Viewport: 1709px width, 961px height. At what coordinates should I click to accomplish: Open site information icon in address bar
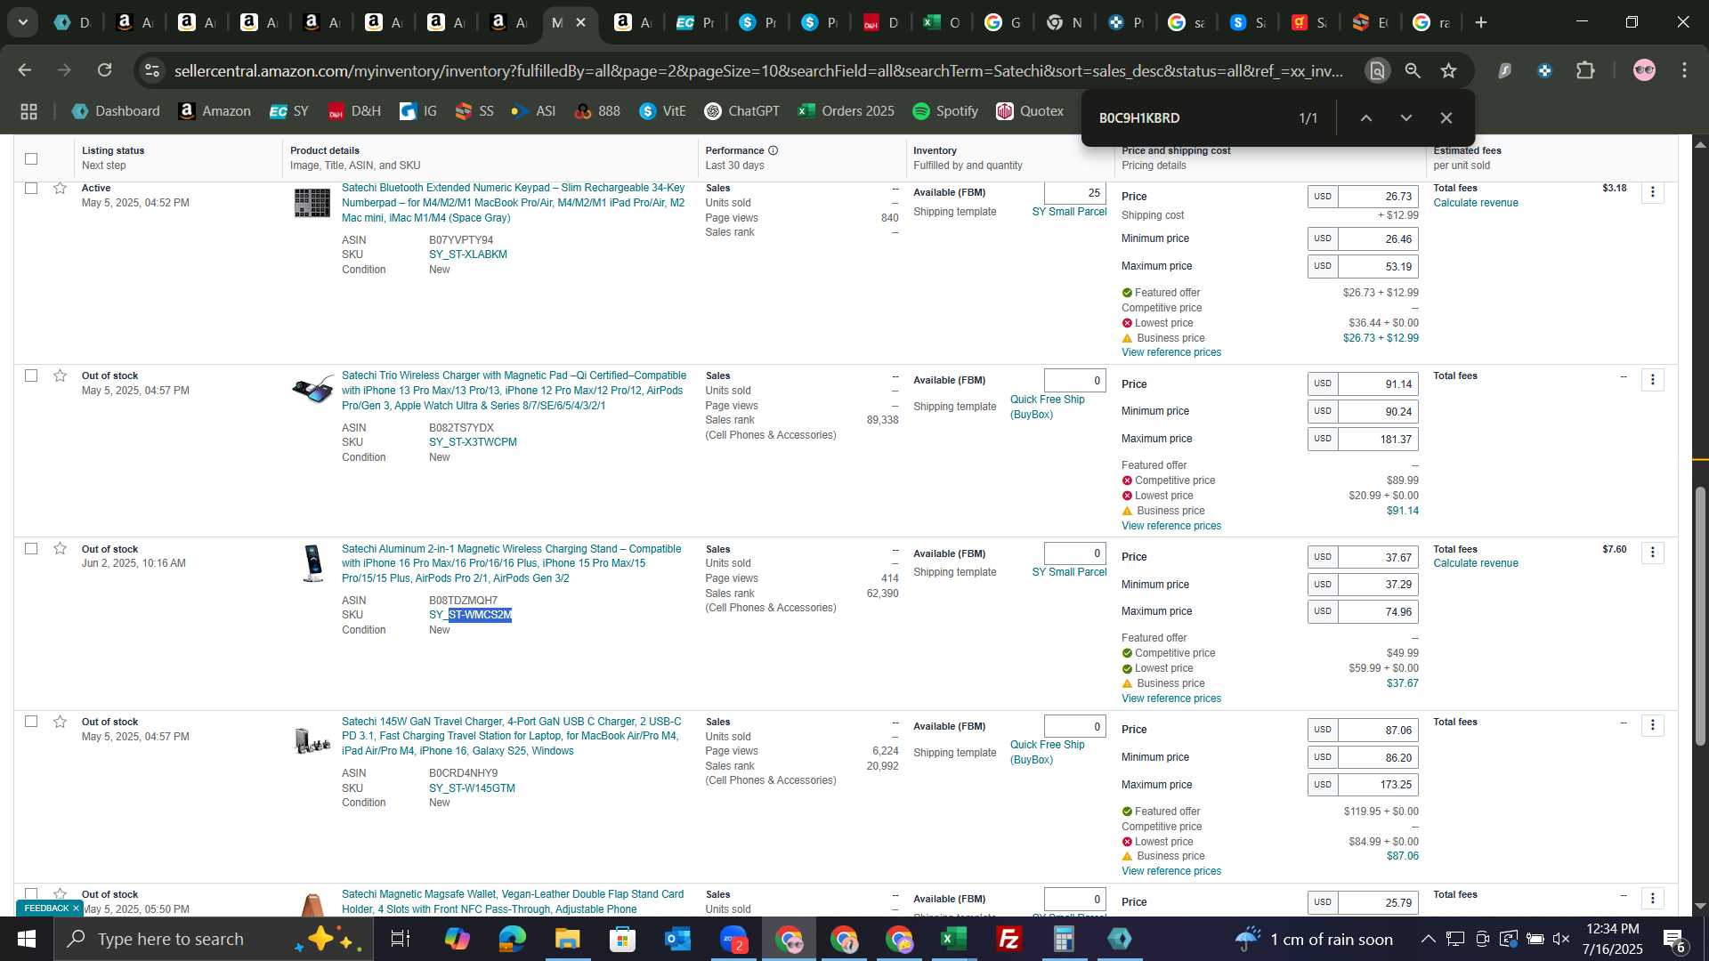(x=152, y=70)
